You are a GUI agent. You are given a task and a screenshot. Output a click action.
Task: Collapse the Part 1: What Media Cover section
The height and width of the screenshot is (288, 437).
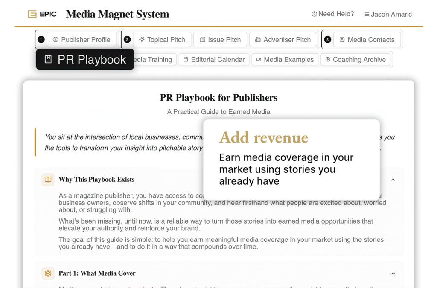(x=393, y=273)
